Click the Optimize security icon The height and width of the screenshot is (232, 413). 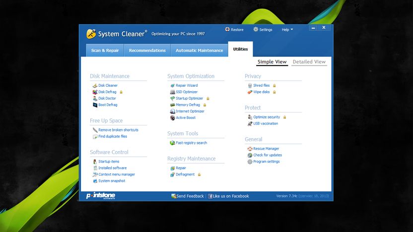(x=250, y=117)
